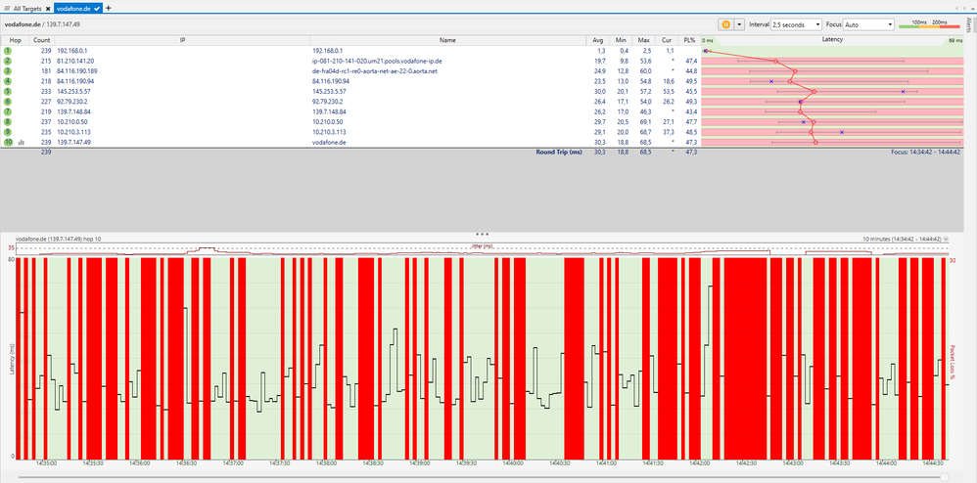Add a new target tab with plus
Viewport: 977px width, 483px height.
tap(109, 7)
